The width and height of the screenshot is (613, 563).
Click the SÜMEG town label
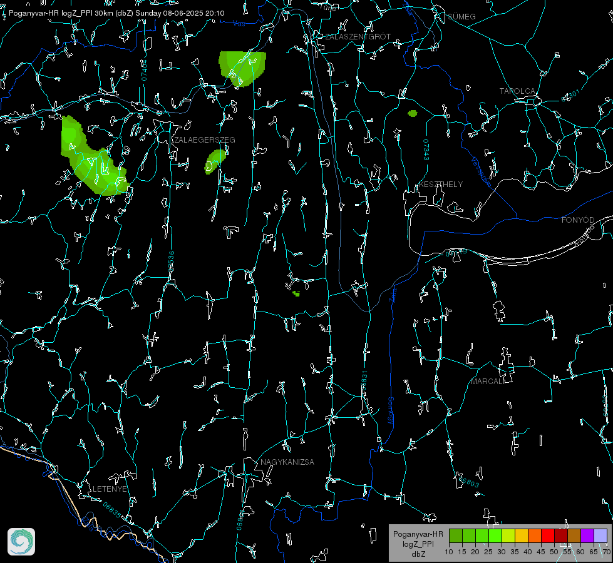461,16
